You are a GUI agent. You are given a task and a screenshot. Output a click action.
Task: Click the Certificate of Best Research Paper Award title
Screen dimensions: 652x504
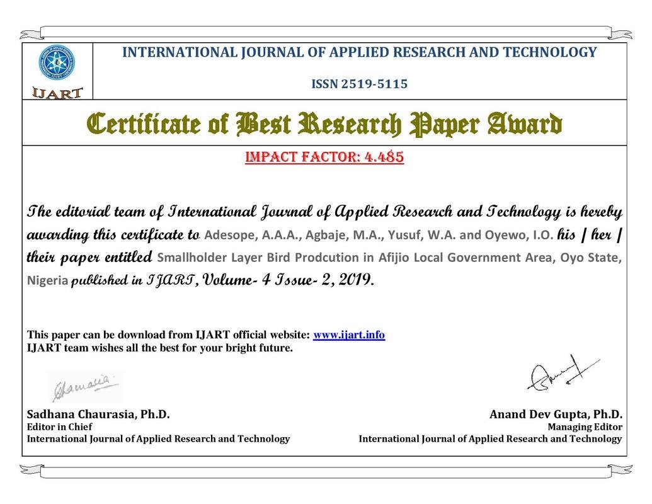point(324,124)
